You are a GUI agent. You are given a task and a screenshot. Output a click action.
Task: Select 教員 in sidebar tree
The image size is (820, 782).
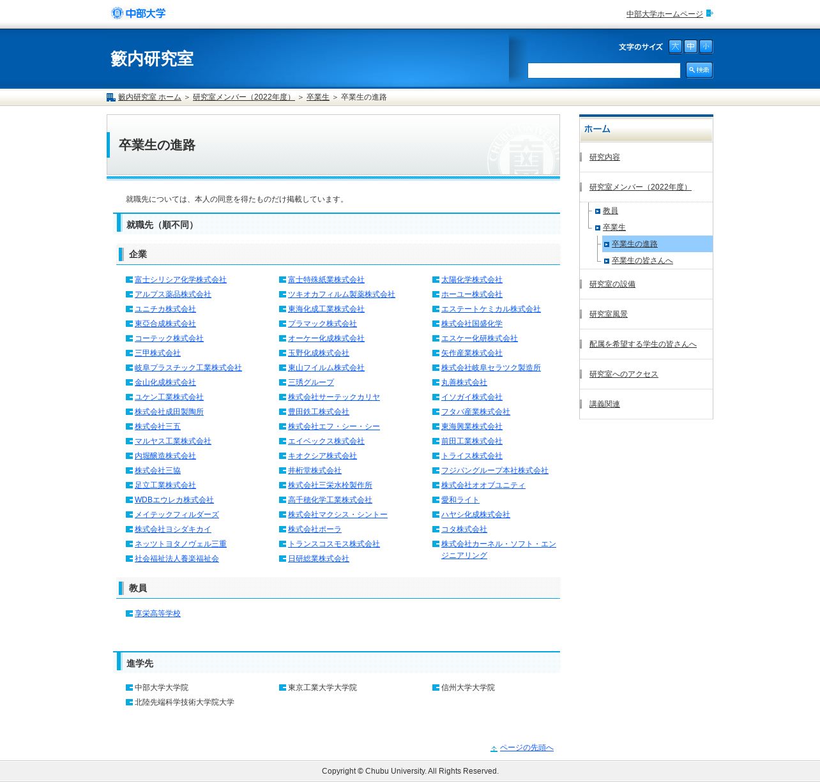611,211
